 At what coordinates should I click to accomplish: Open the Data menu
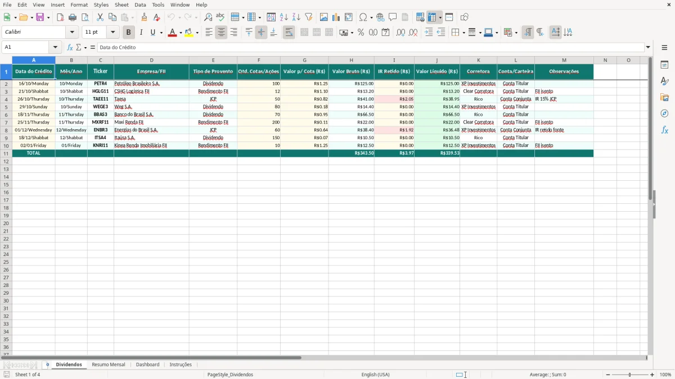140,4
